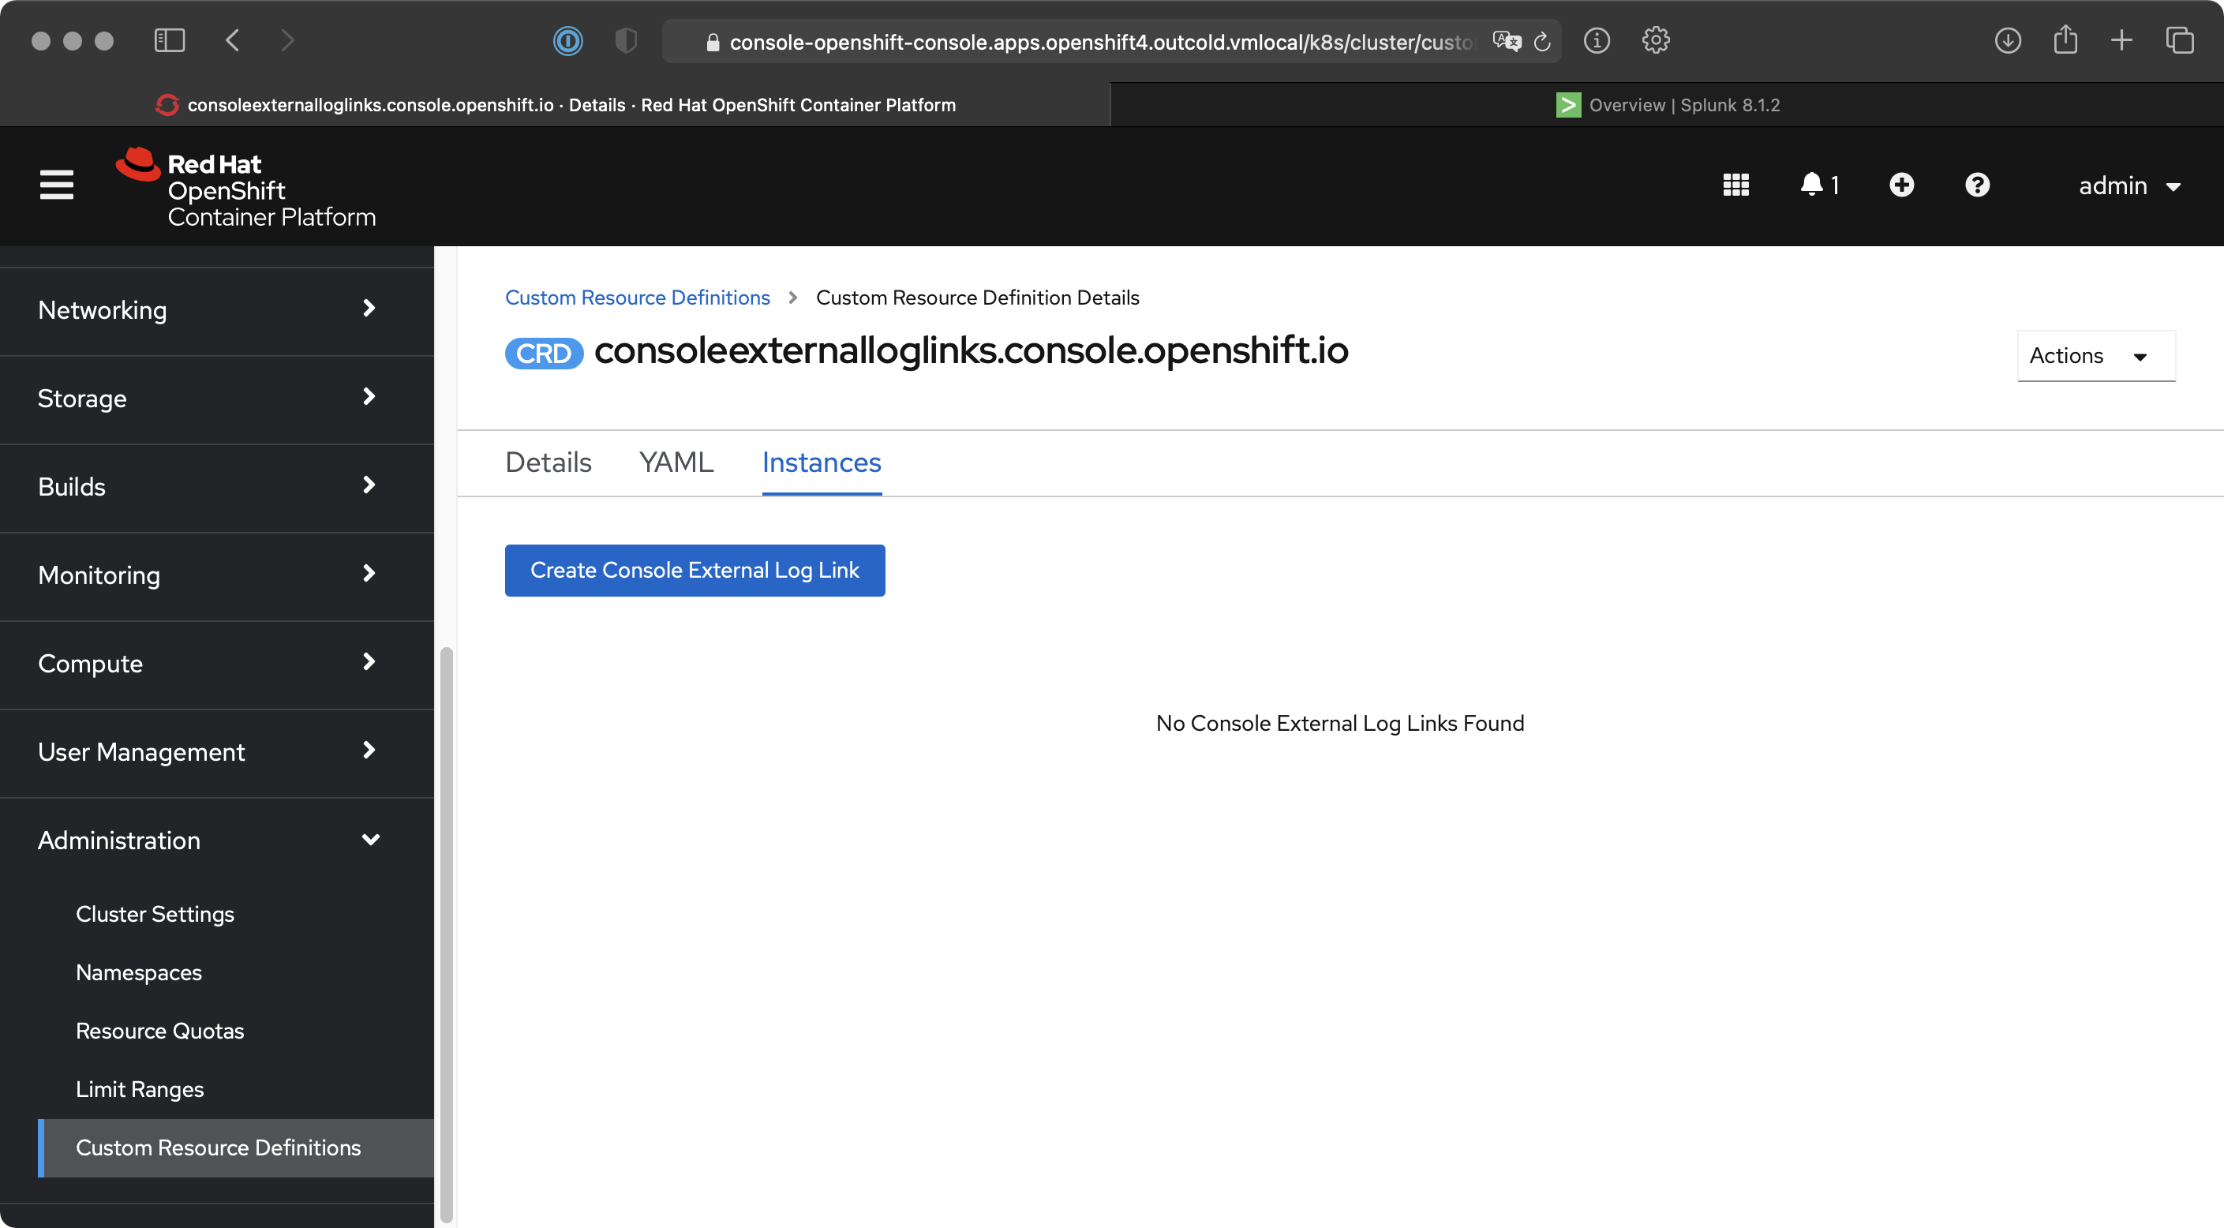This screenshot has height=1228, width=2224.
Task: Click the consoleexternalloglinks.console.openshift.io heading
Action: coord(972,351)
